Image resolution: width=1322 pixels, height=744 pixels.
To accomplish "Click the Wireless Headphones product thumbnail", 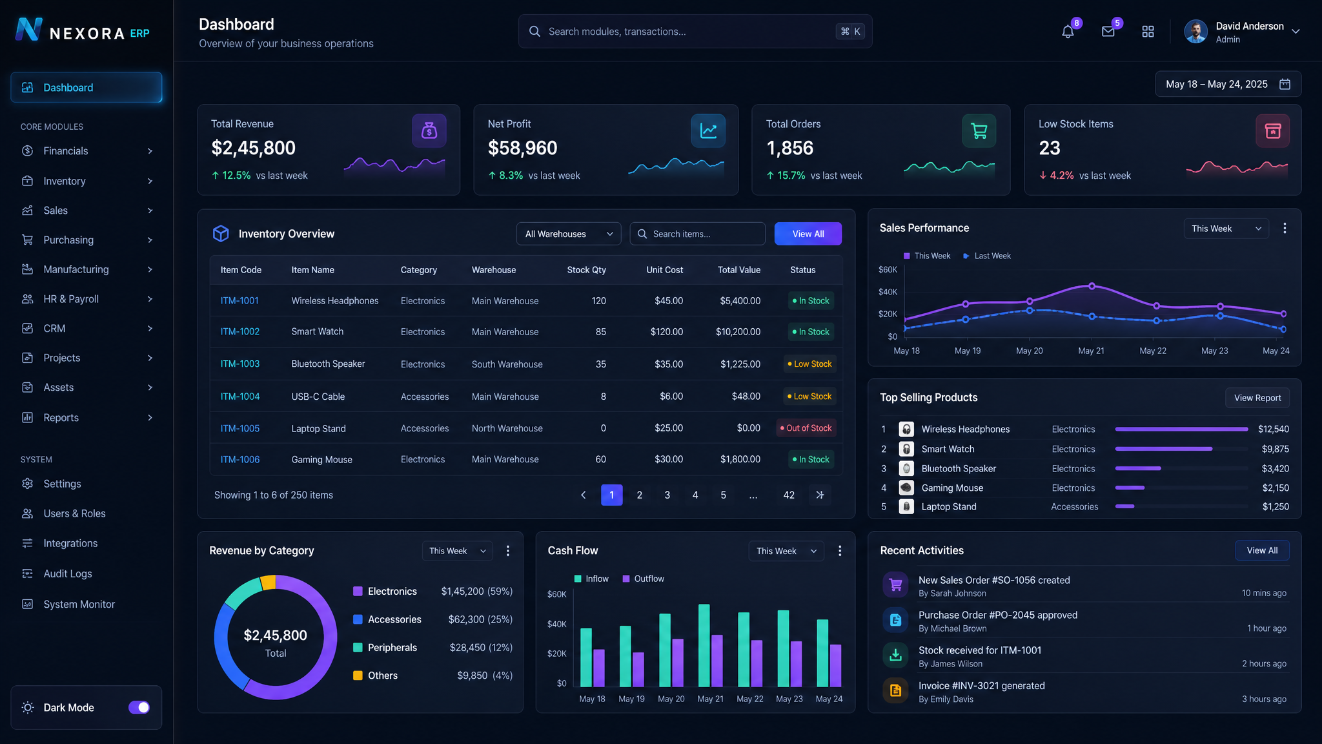I will click(906, 429).
